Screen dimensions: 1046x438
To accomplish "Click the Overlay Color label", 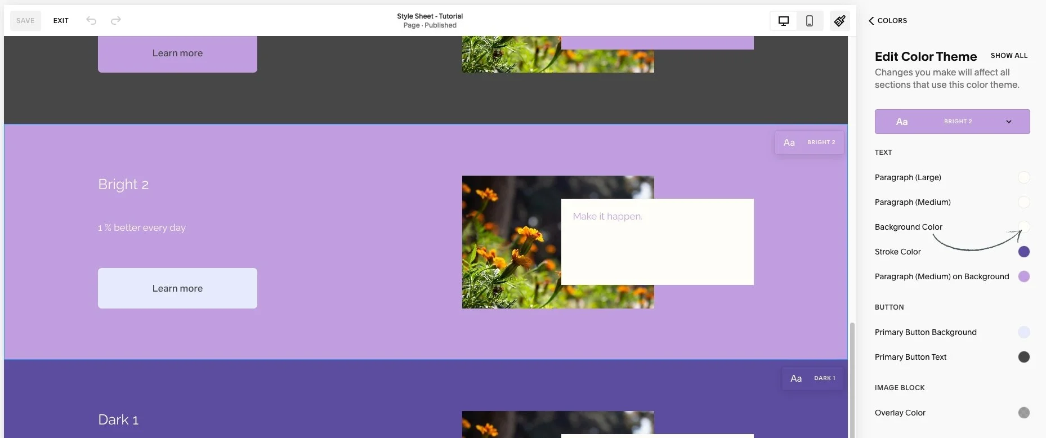I will (x=900, y=413).
